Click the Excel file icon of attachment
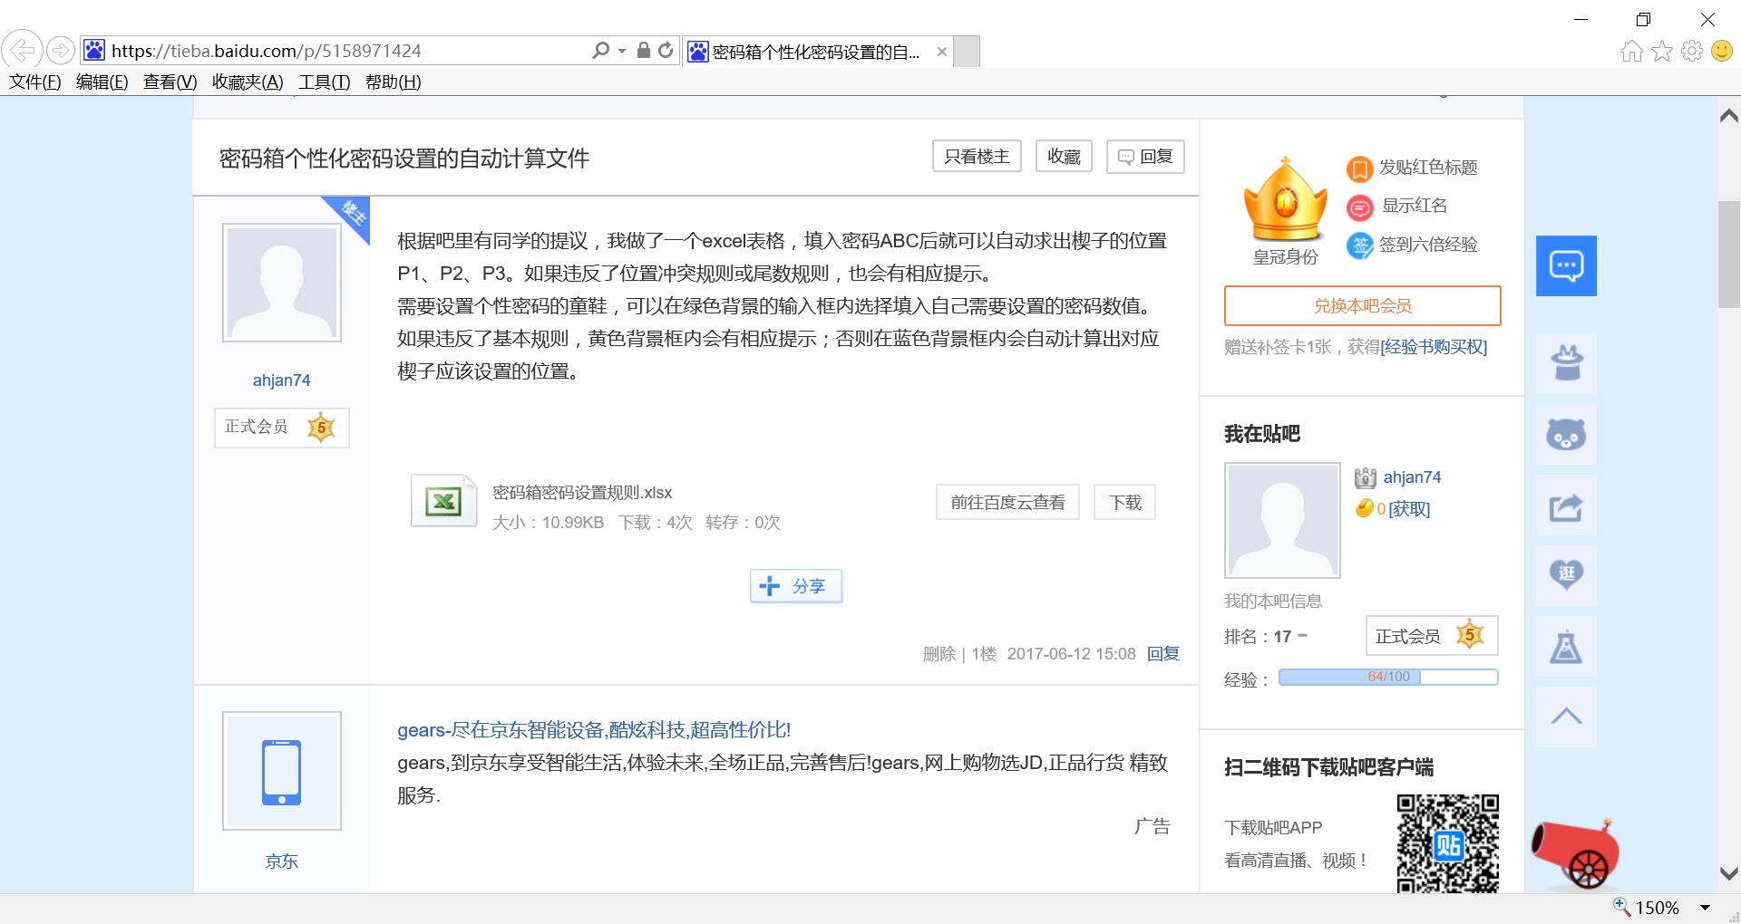1741x924 pixels. [x=443, y=501]
